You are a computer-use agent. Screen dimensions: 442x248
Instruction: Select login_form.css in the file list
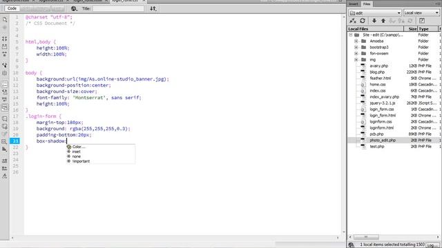pos(382,109)
